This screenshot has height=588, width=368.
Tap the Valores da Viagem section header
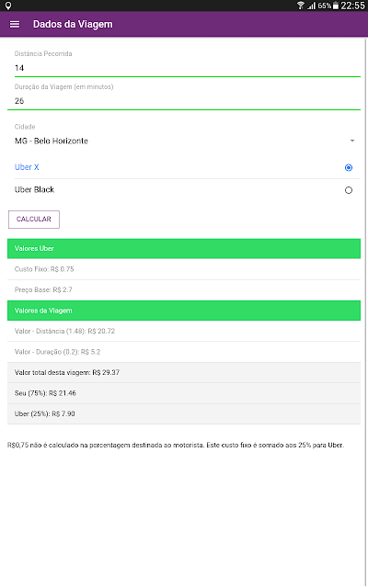click(184, 311)
